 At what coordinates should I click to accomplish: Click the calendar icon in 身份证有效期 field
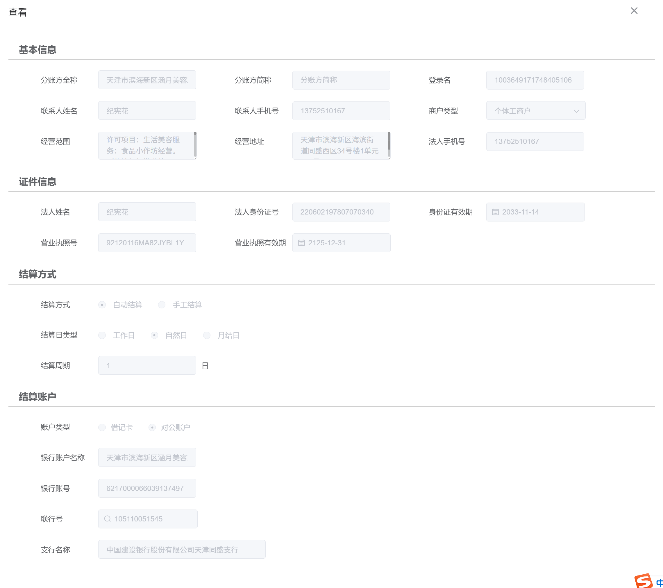[495, 212]
